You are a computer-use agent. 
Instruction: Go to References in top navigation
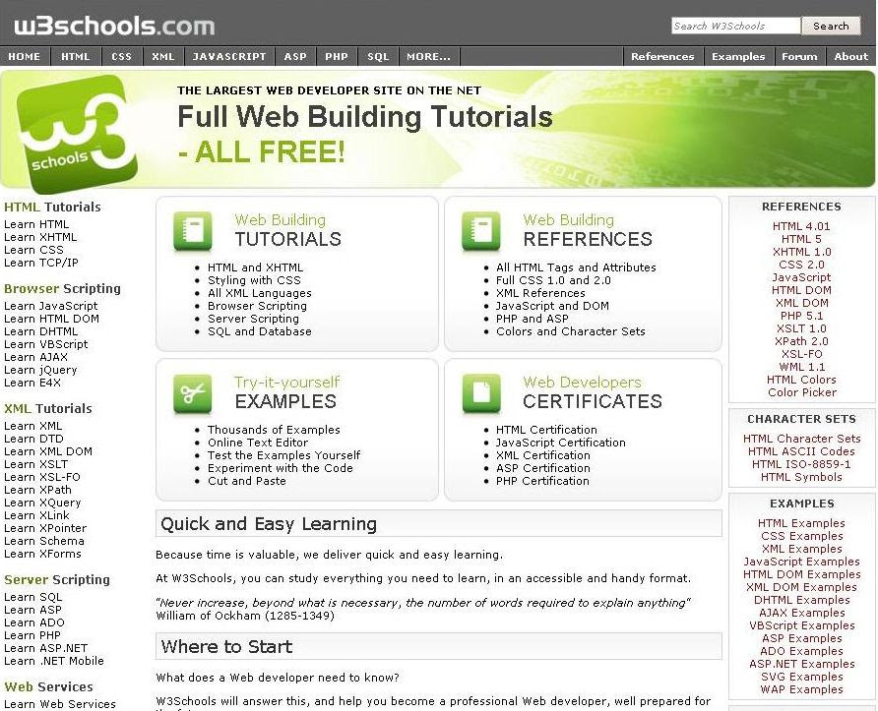click(x=662, y=56)
